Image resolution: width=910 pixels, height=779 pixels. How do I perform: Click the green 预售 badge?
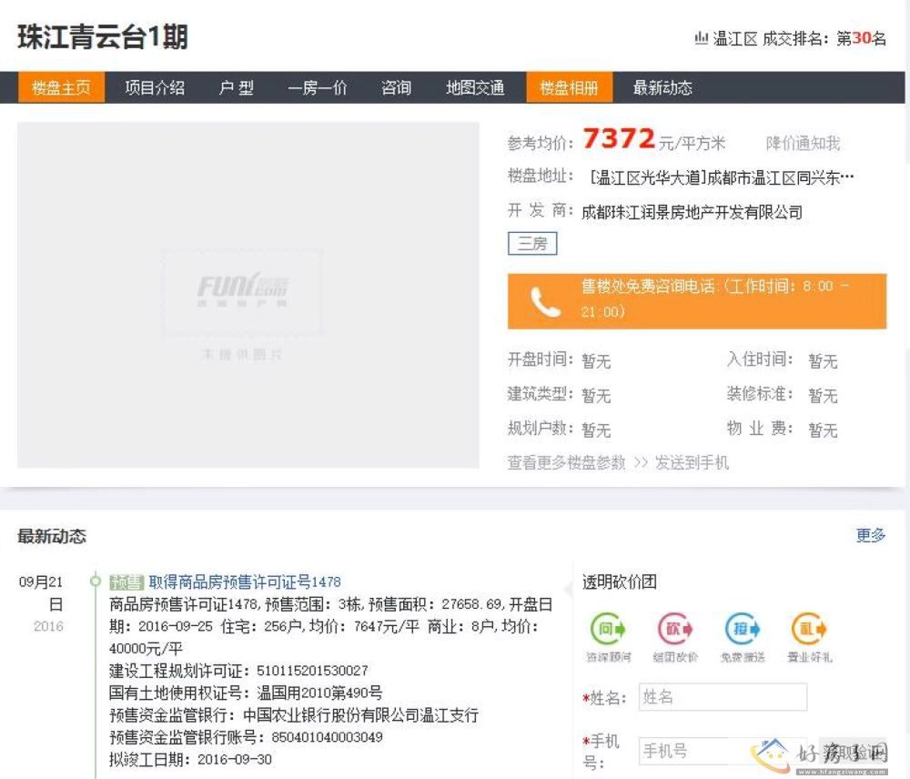(126, 582)
